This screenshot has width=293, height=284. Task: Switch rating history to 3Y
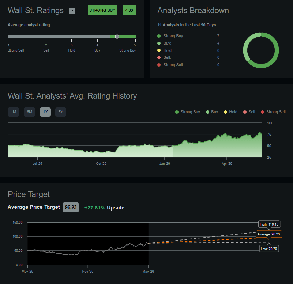click(61, 112)
